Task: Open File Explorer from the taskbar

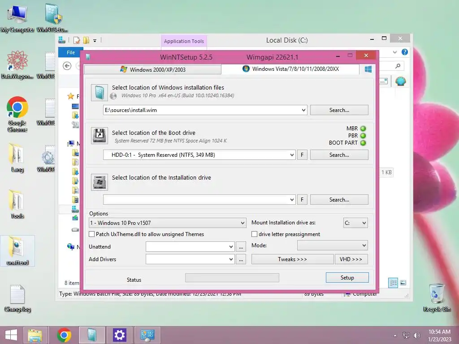Action: click(35, 335)
